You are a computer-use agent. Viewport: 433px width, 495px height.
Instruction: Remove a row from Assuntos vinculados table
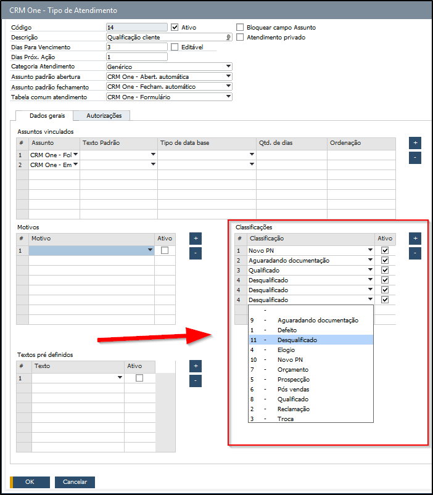[415, 157]
